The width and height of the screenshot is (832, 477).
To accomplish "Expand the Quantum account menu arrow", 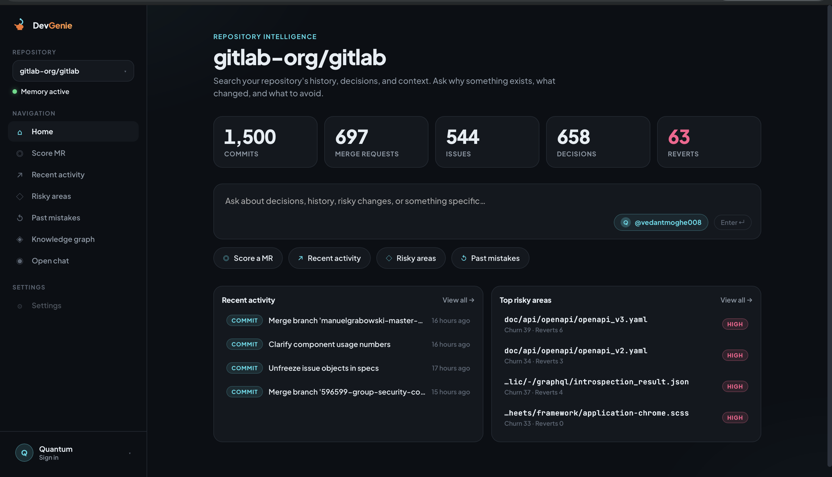I will click(x=130, y=453).
